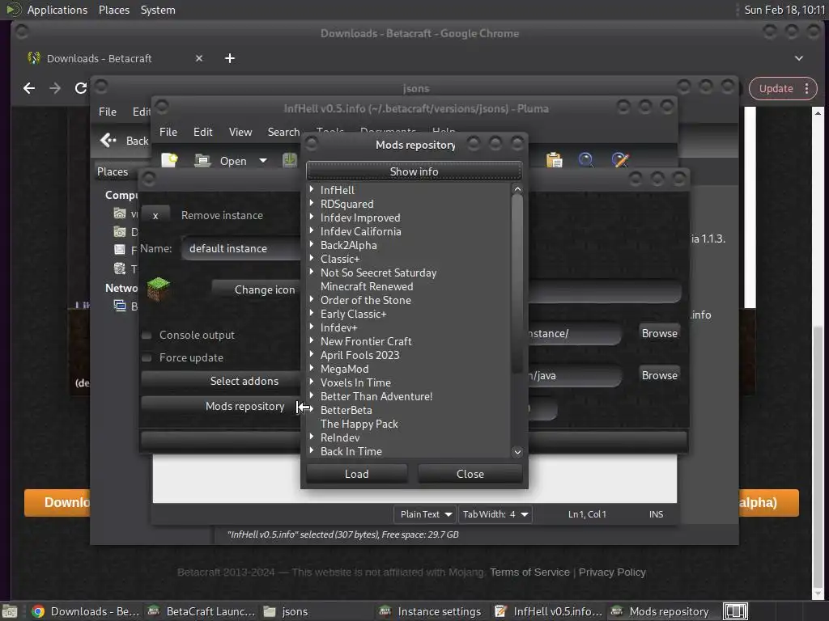The height and width of the screenshot is (621, 829).
Task: Open the Applications menu in top panel
Action: click(57, 10)
